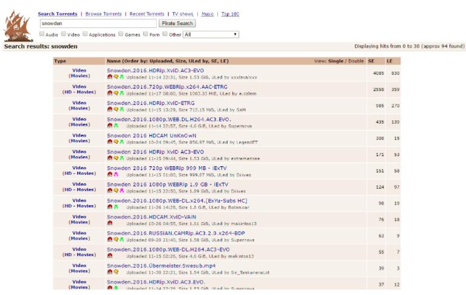Viewport: 466px width, 295px height.
Task: Click pink skull icon on the 1080p WEBRip 1.9 GB row
Action: (121, 191)
